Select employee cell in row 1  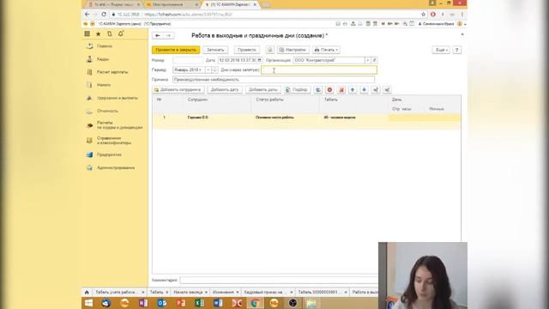point(217,118)
